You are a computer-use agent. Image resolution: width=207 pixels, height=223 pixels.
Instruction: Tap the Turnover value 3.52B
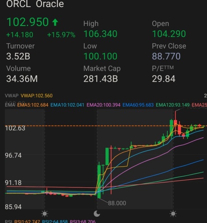click(x=18, y=56)
